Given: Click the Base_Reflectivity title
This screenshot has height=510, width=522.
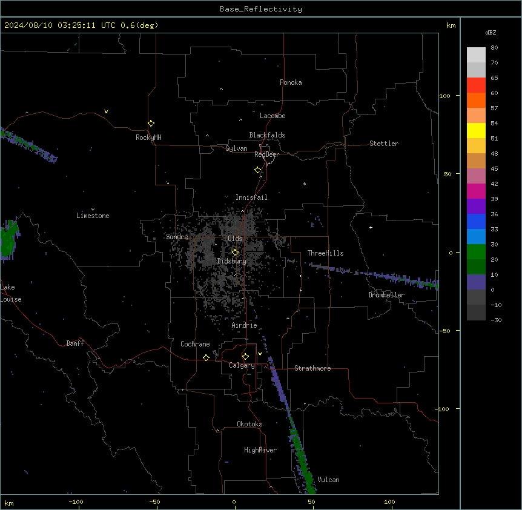Looking at the screenshot, I should pyautogui.click(x=261, y=9).
